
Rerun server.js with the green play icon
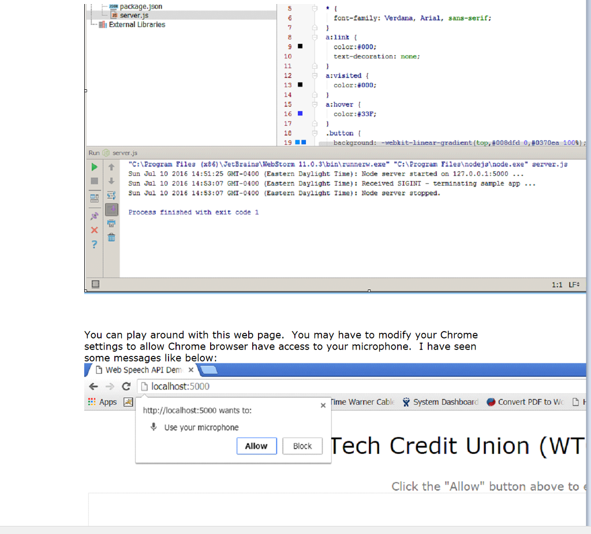[x=93, y=167]
